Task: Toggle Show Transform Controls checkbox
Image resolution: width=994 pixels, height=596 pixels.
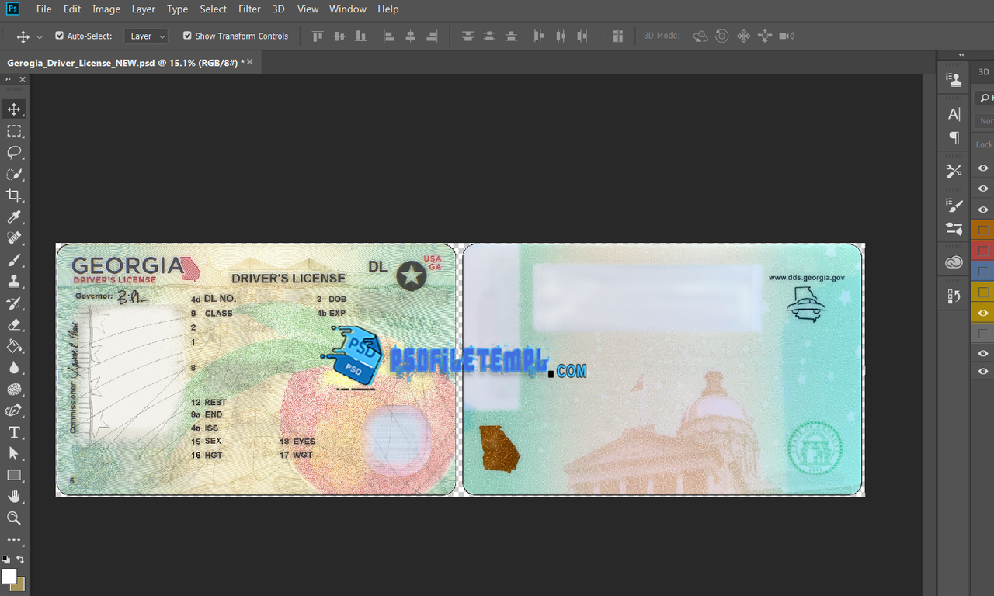Action: (x=187, y=36)
